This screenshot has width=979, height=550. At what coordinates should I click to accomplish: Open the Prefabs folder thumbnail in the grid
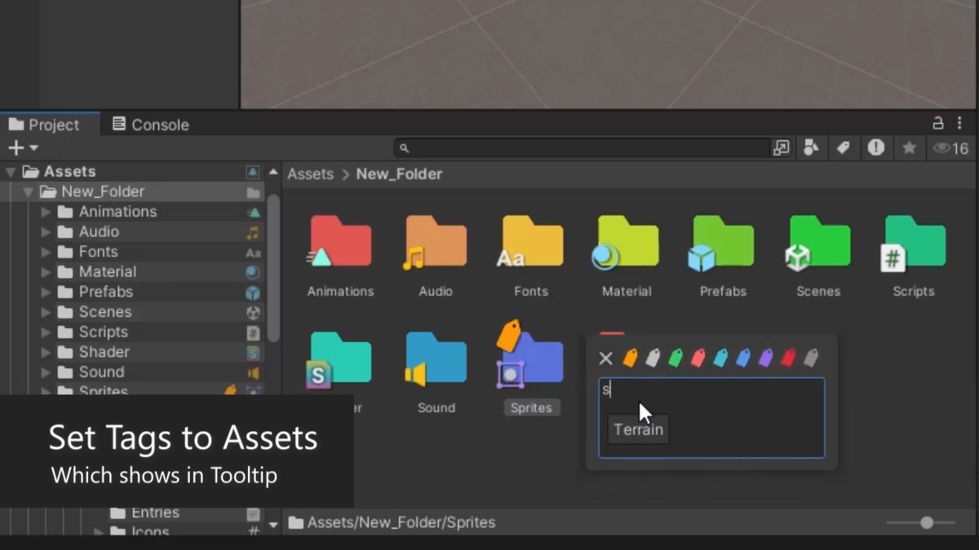(722, 242)
